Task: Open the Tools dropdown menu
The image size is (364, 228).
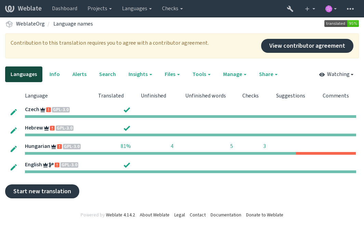Action: coord(202,74)
